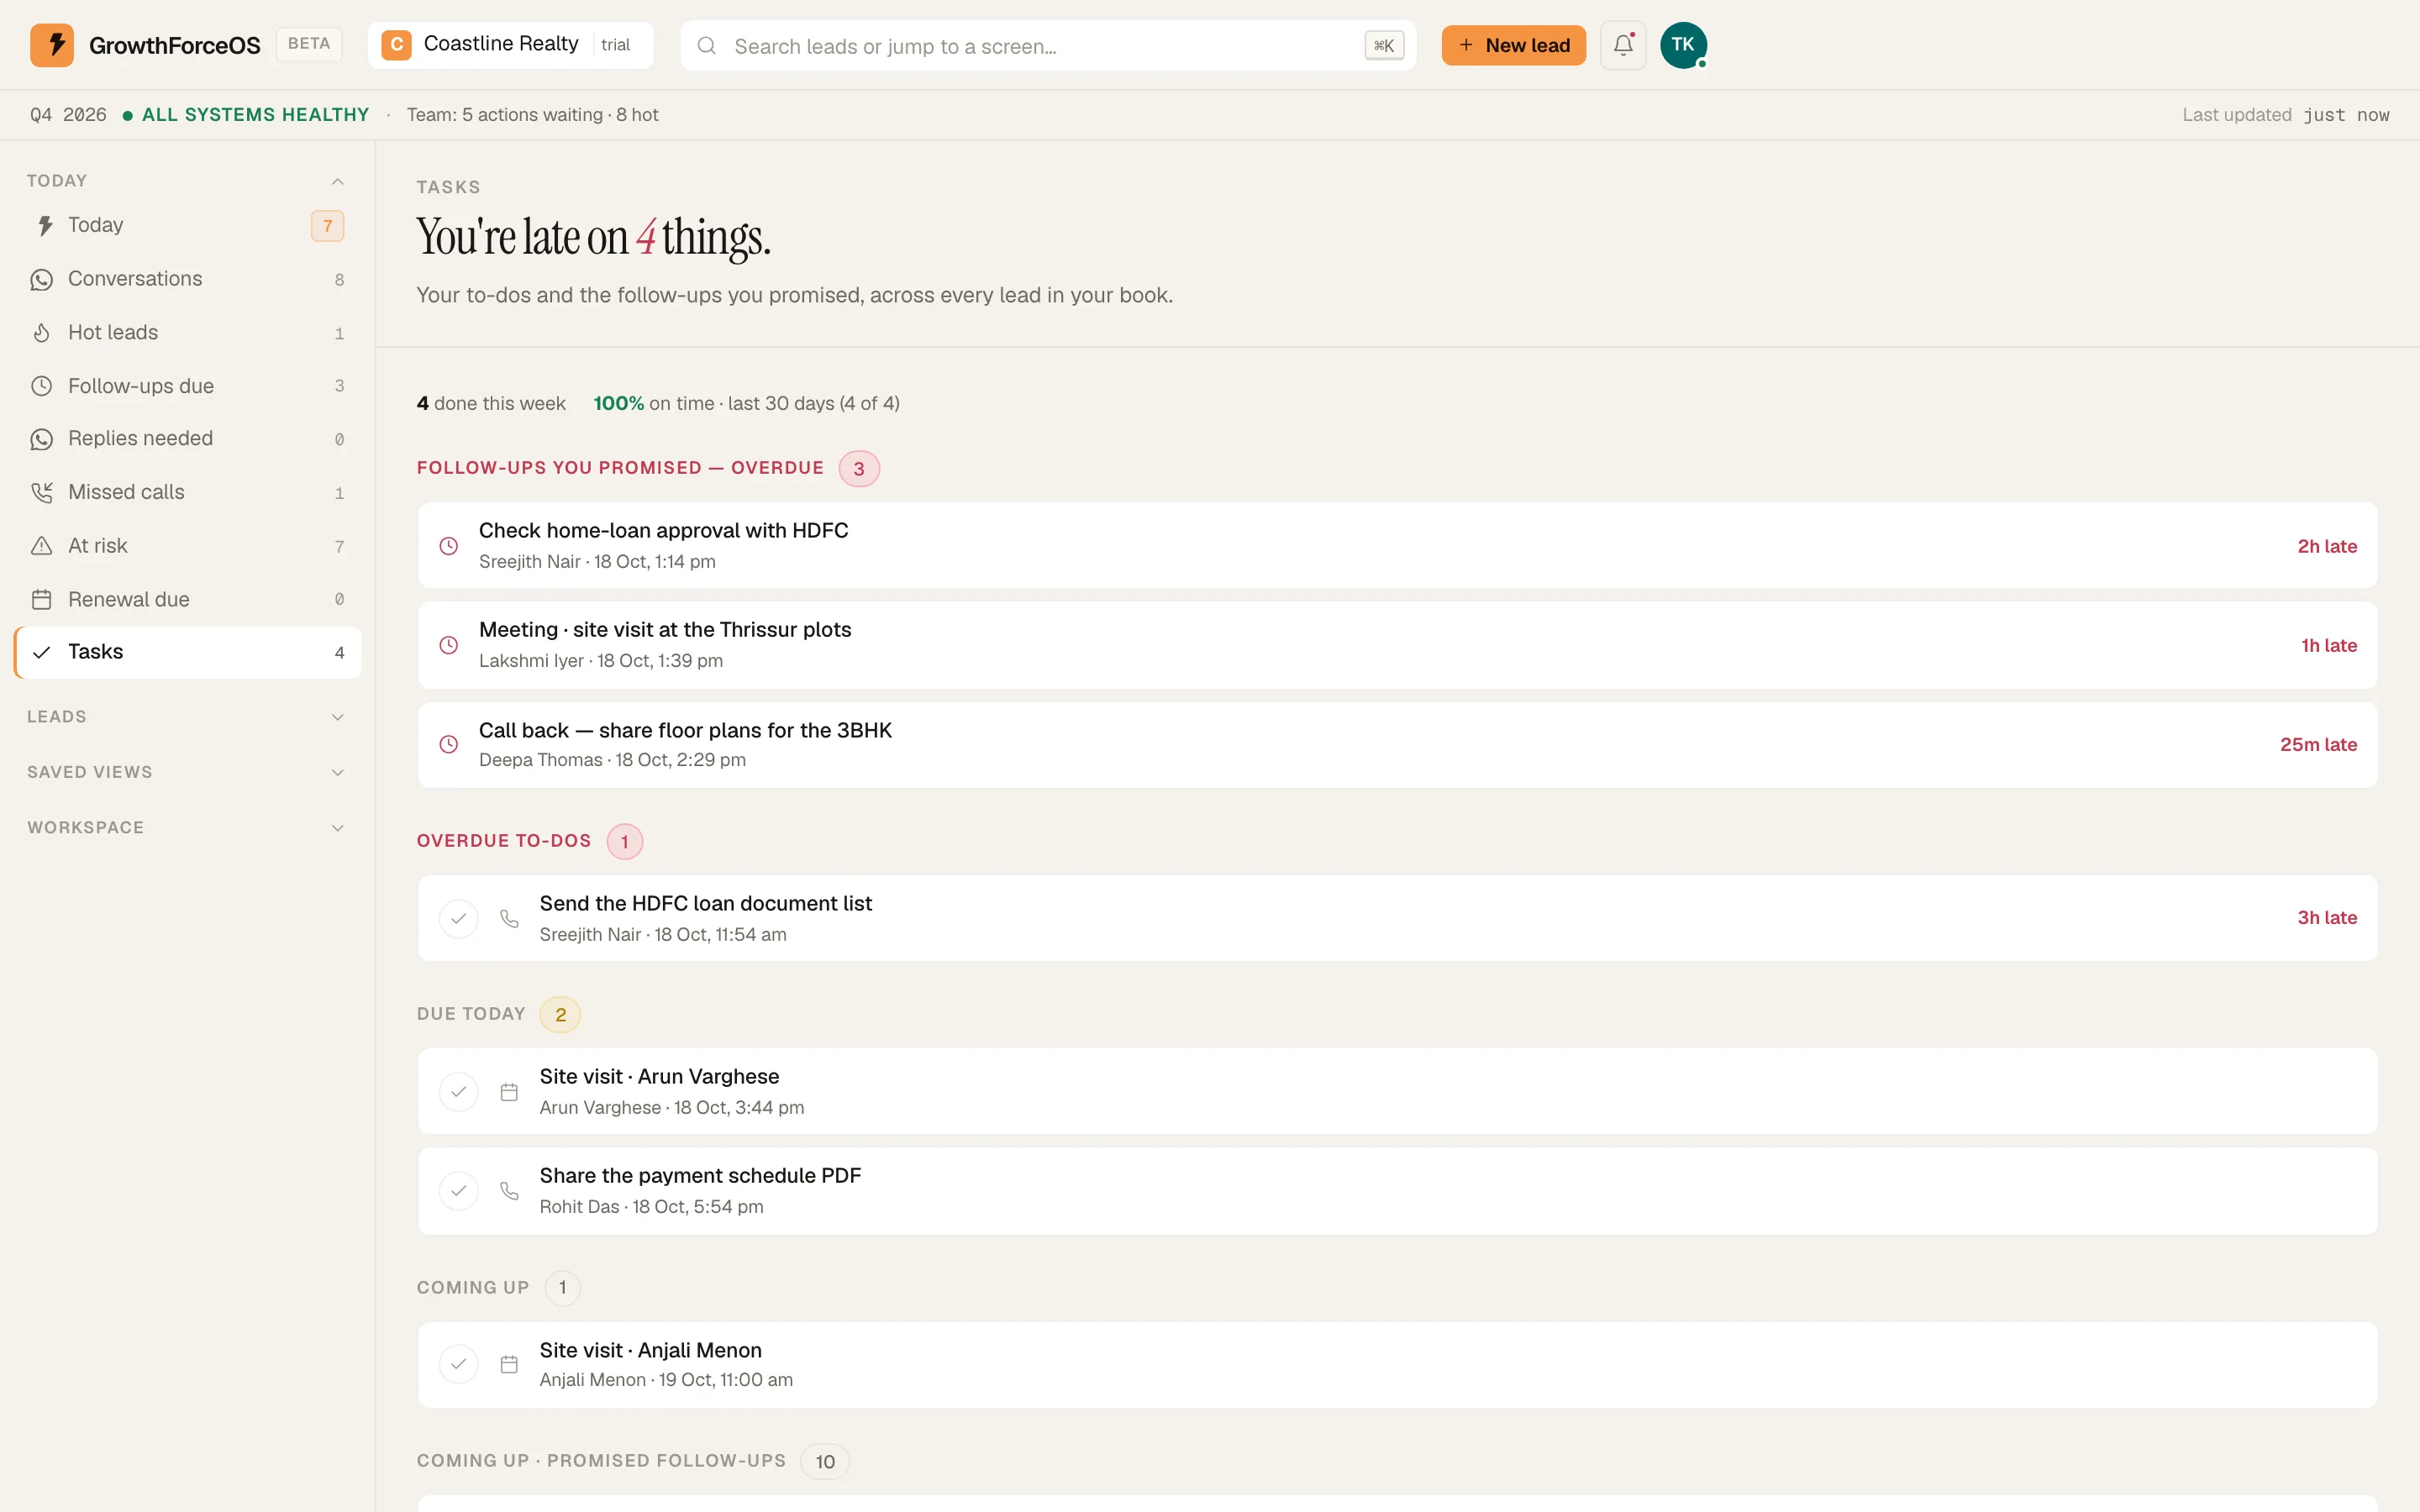Image resolution: width=2420 pixels, height=1512 pixels.
Task: Open Follow-ups due list
Action: pyautogui.click(x=187, y=386)
